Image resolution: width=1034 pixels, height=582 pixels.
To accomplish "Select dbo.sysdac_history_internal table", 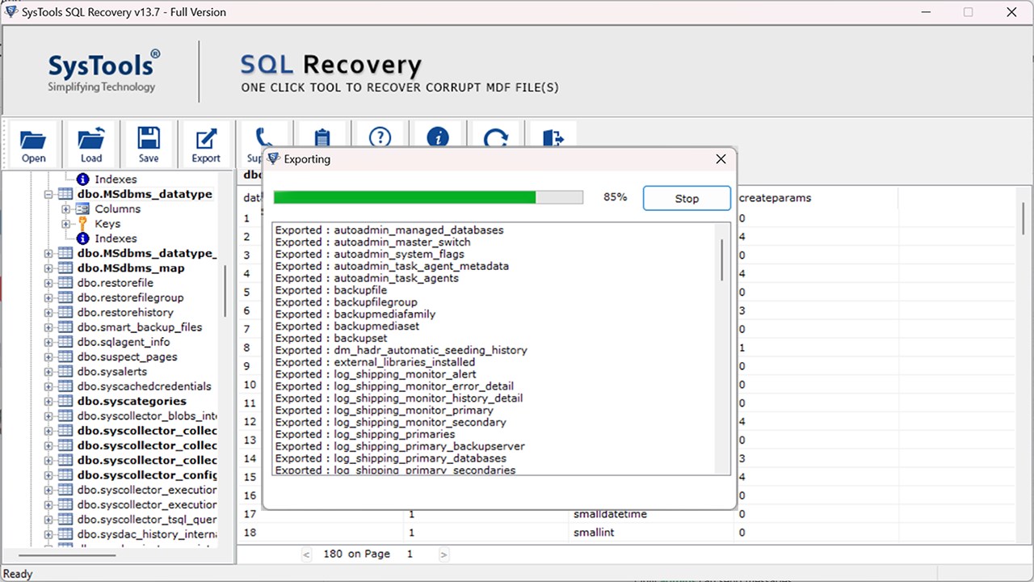I will pos(147,533).
